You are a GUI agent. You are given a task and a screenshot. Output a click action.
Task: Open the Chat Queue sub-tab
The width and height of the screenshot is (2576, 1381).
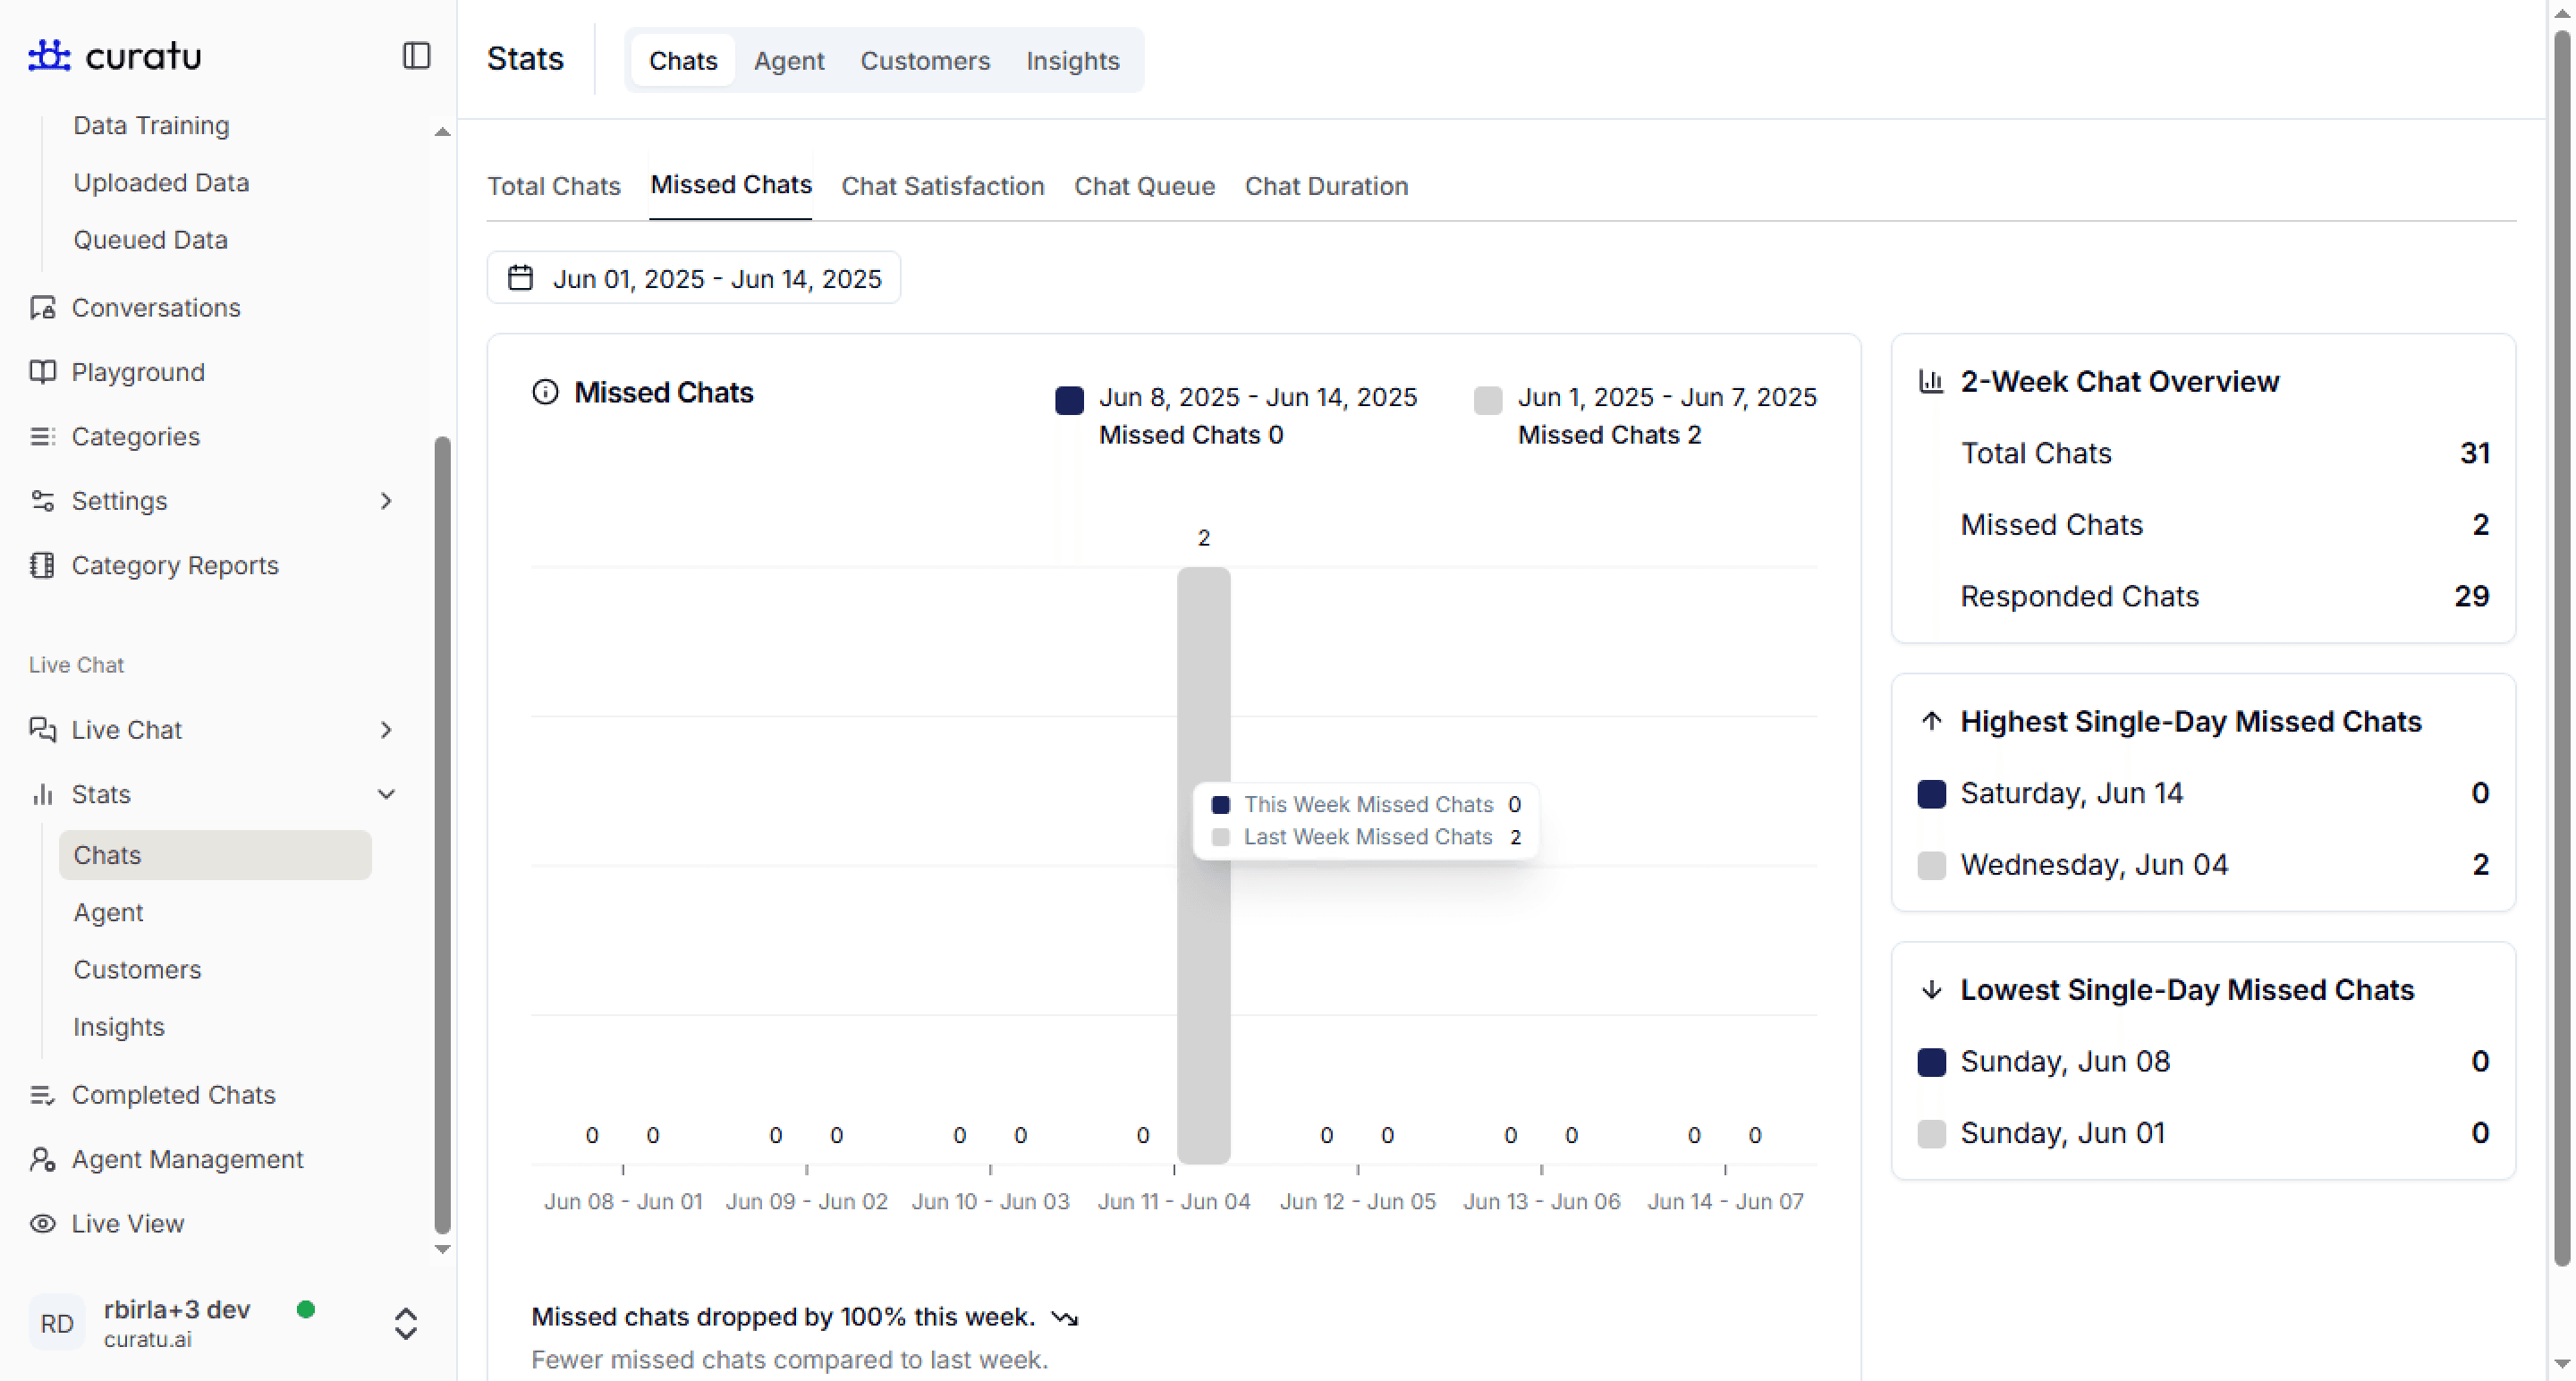[1144, 186]
